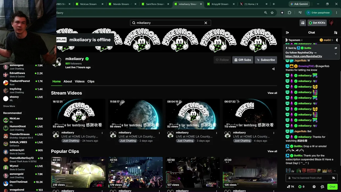Open the chat users list icon
Image resolution: width=341 pixels, height=192 pixels.
pyautogui.click(x=335, y=33)
